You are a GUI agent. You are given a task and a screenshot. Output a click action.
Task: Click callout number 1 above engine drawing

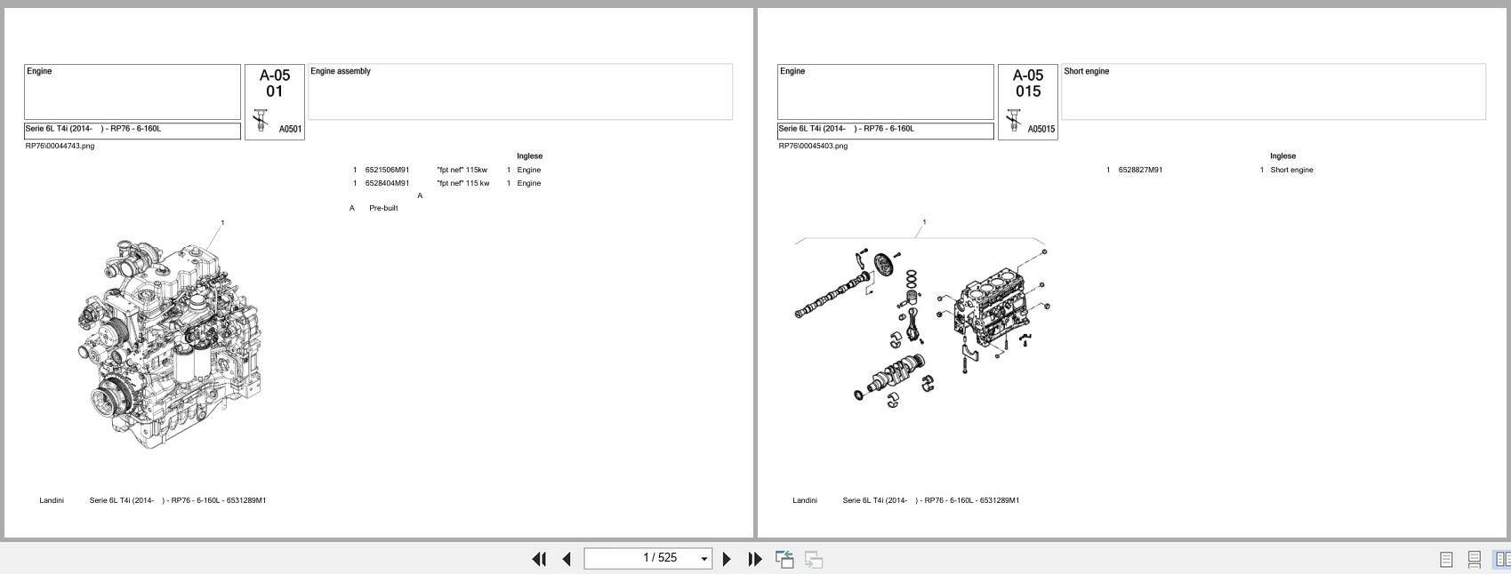(222, 223)
